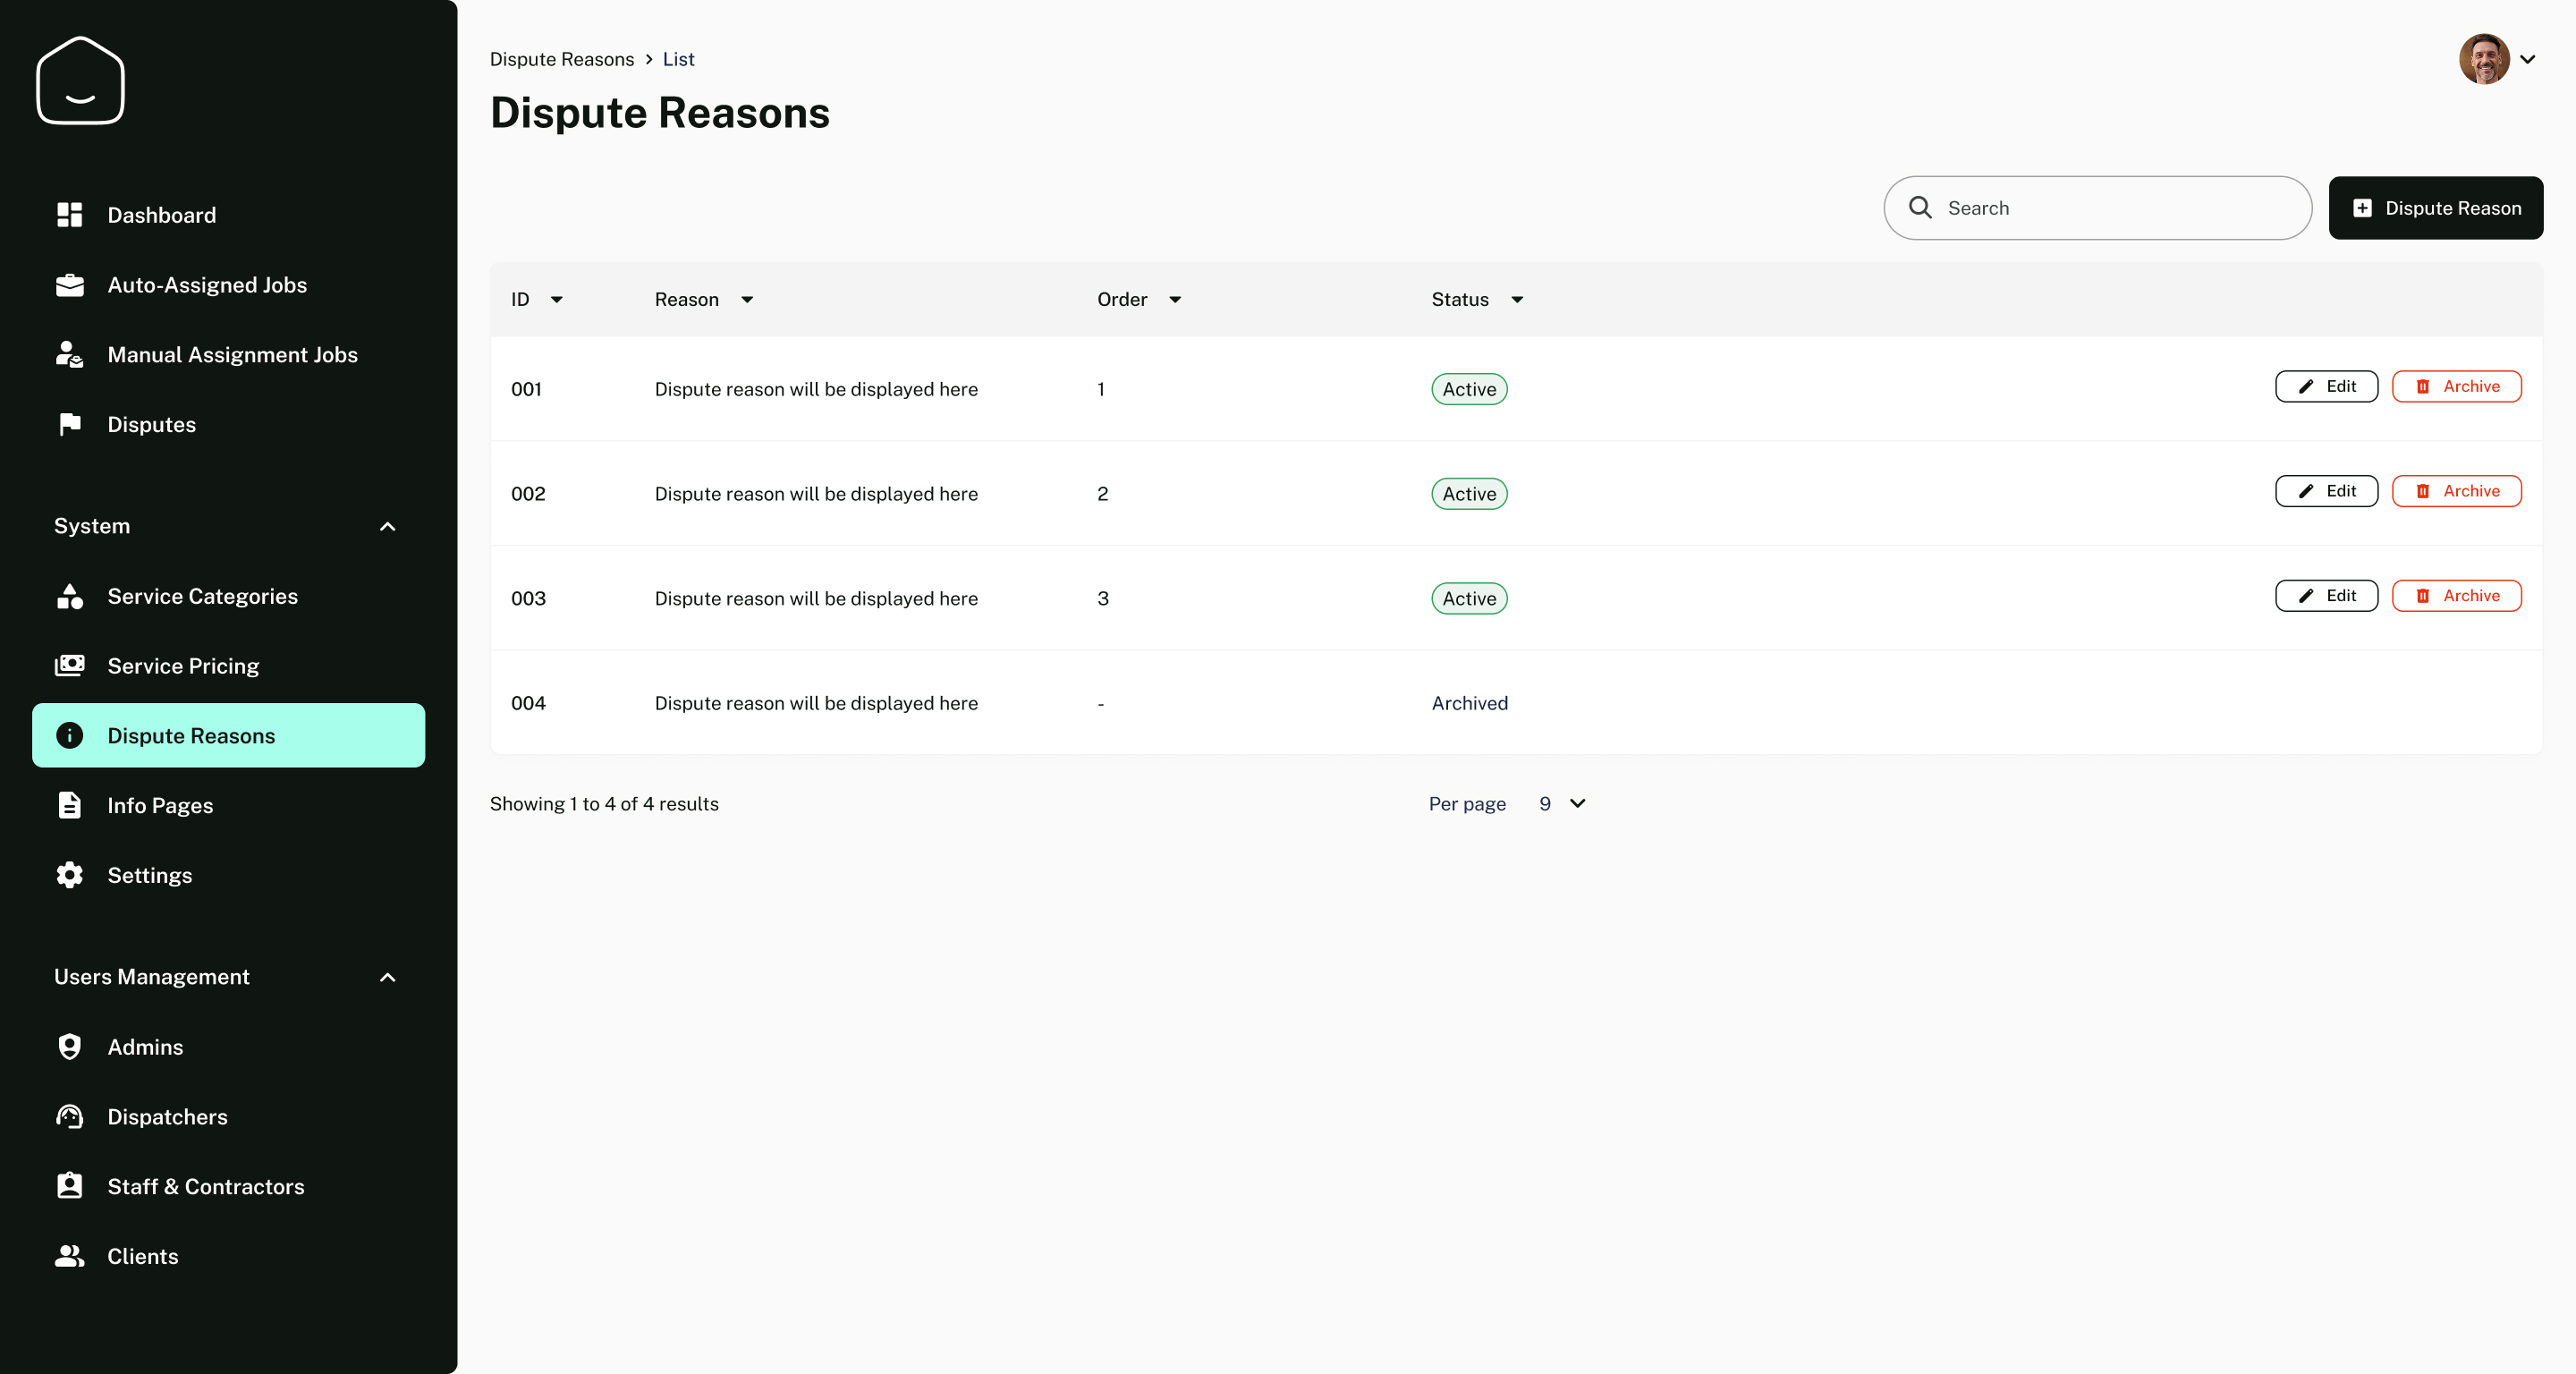The image size is (2576, 1374).
Task: Open the user avatar menu arrow
Action: [2527, 59]
